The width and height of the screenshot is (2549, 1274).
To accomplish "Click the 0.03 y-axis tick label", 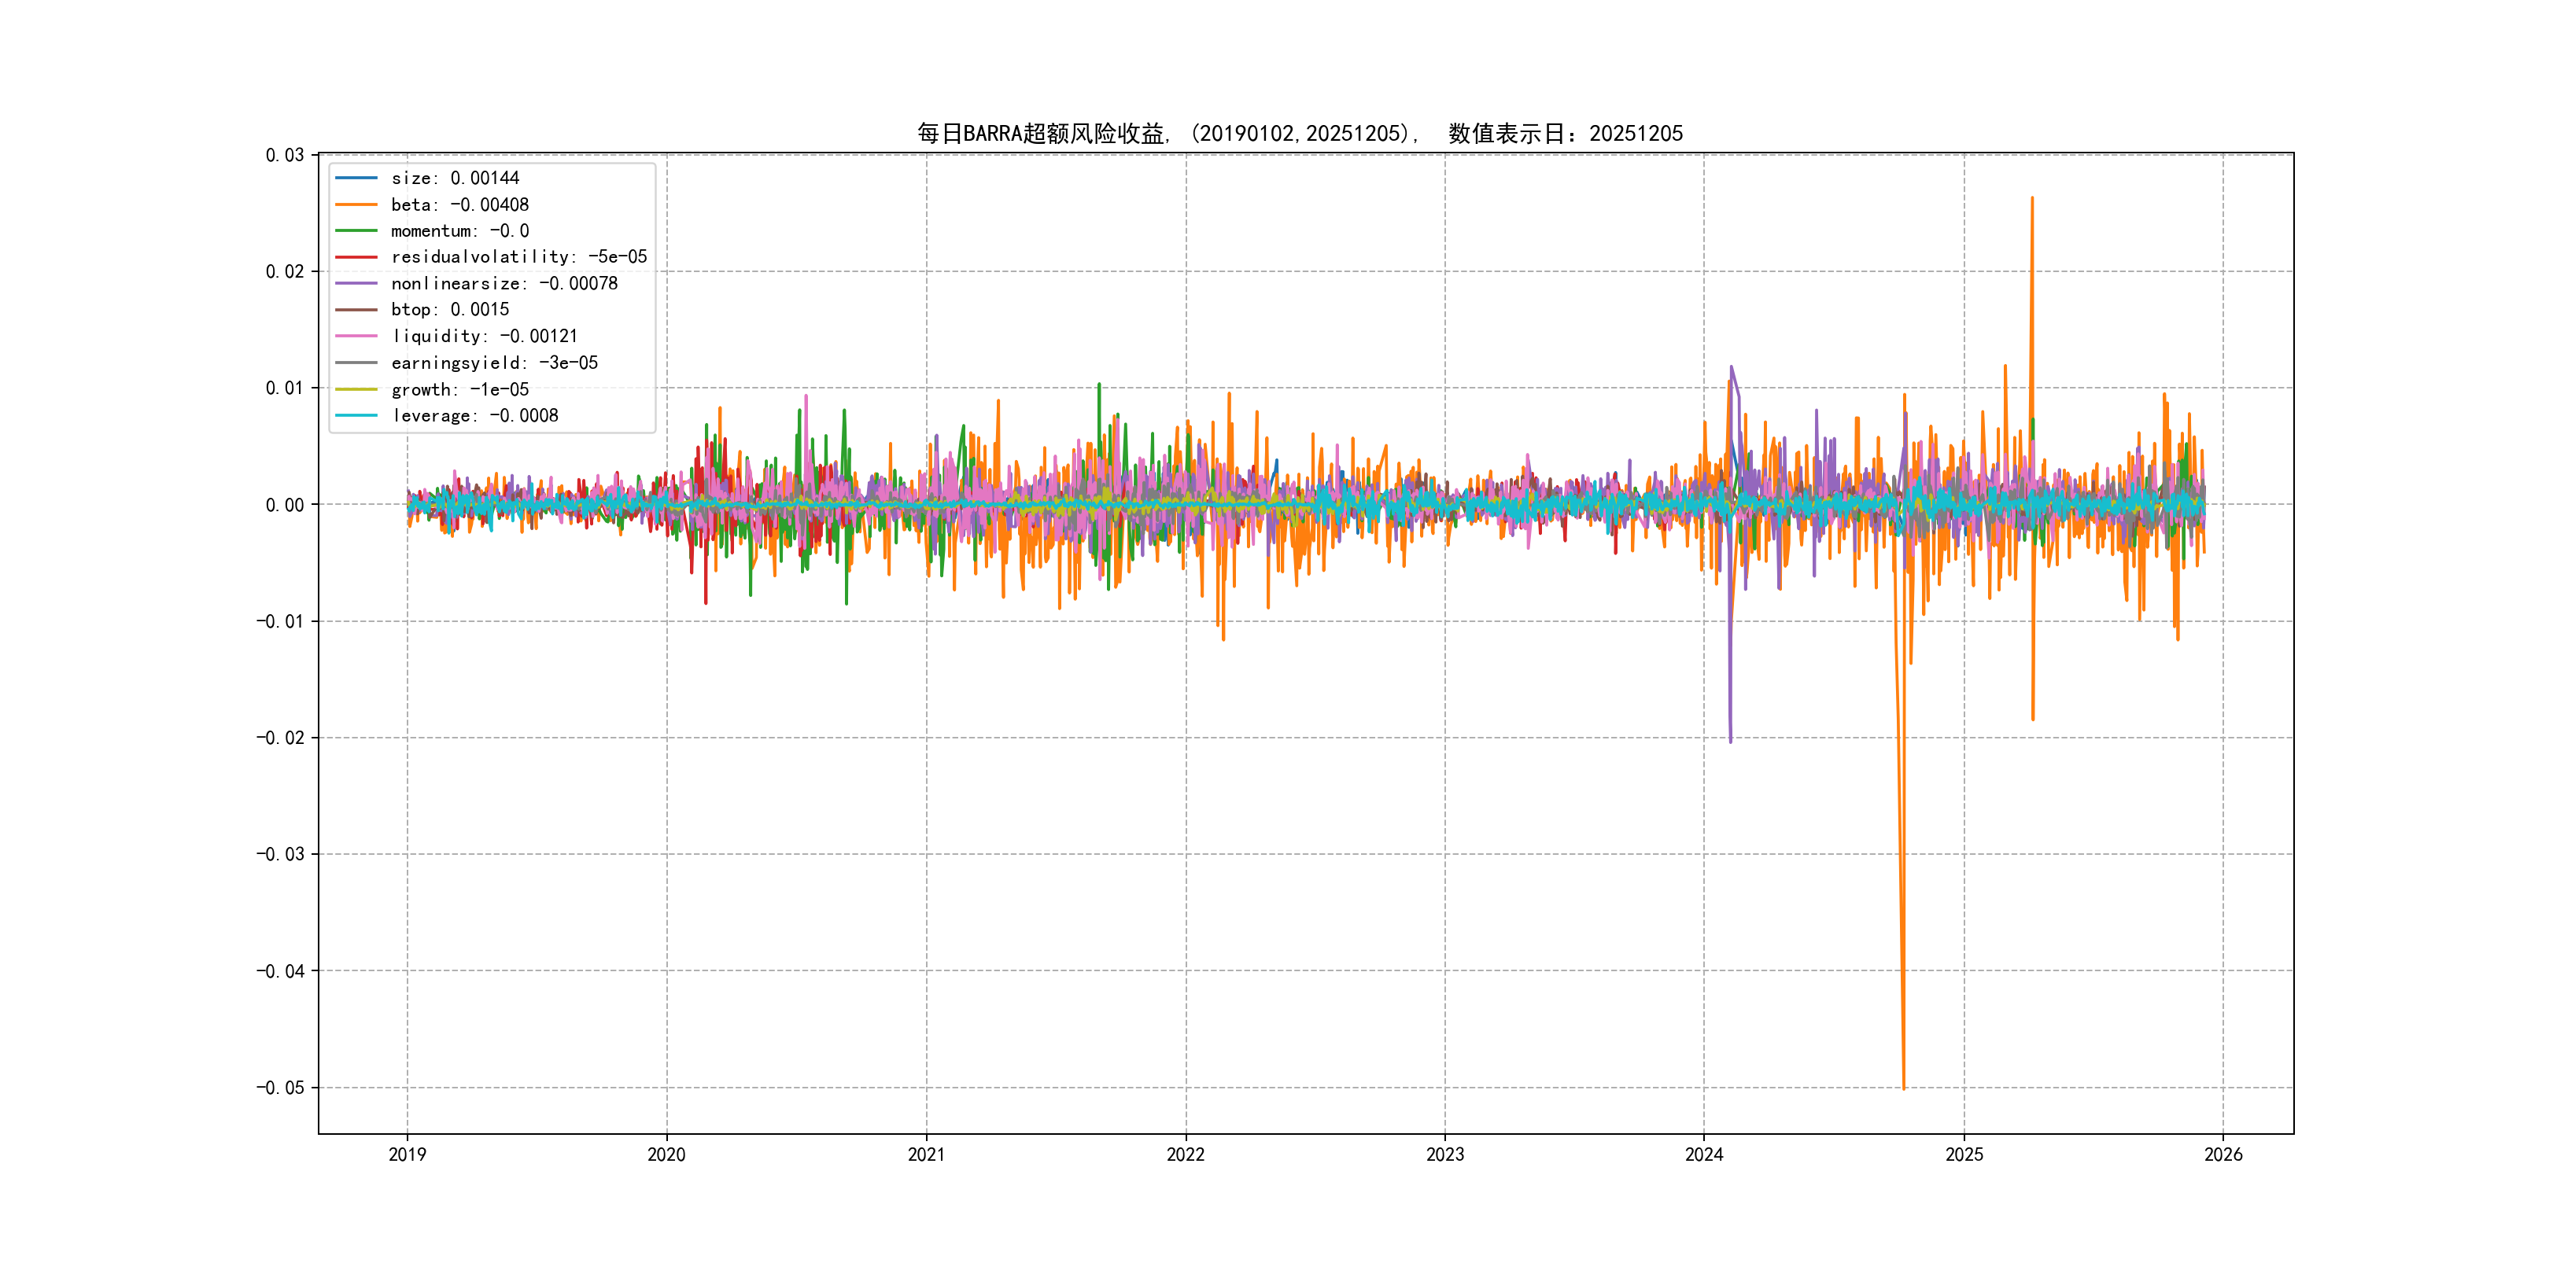I will pos(285,155).
